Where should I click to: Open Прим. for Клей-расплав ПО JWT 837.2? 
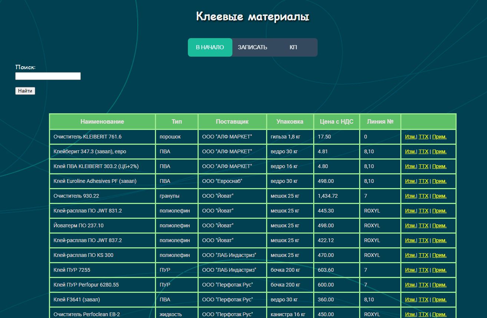(x=439, y=240)
